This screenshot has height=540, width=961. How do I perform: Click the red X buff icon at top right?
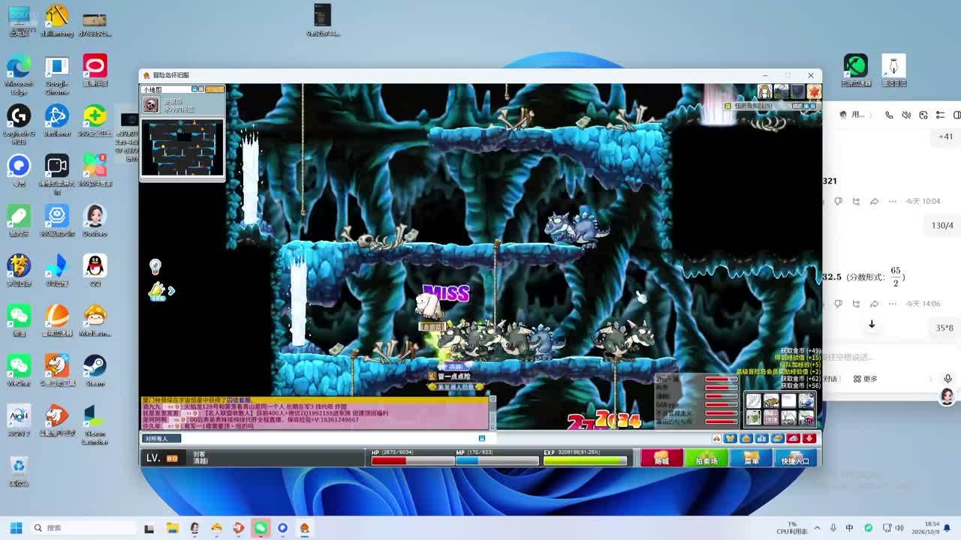tap(814, 91)
